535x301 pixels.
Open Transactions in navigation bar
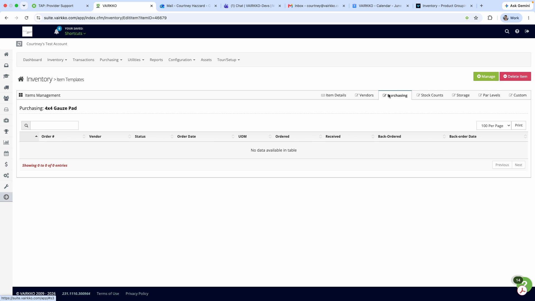pyautogui.click(x=83, y=60)
